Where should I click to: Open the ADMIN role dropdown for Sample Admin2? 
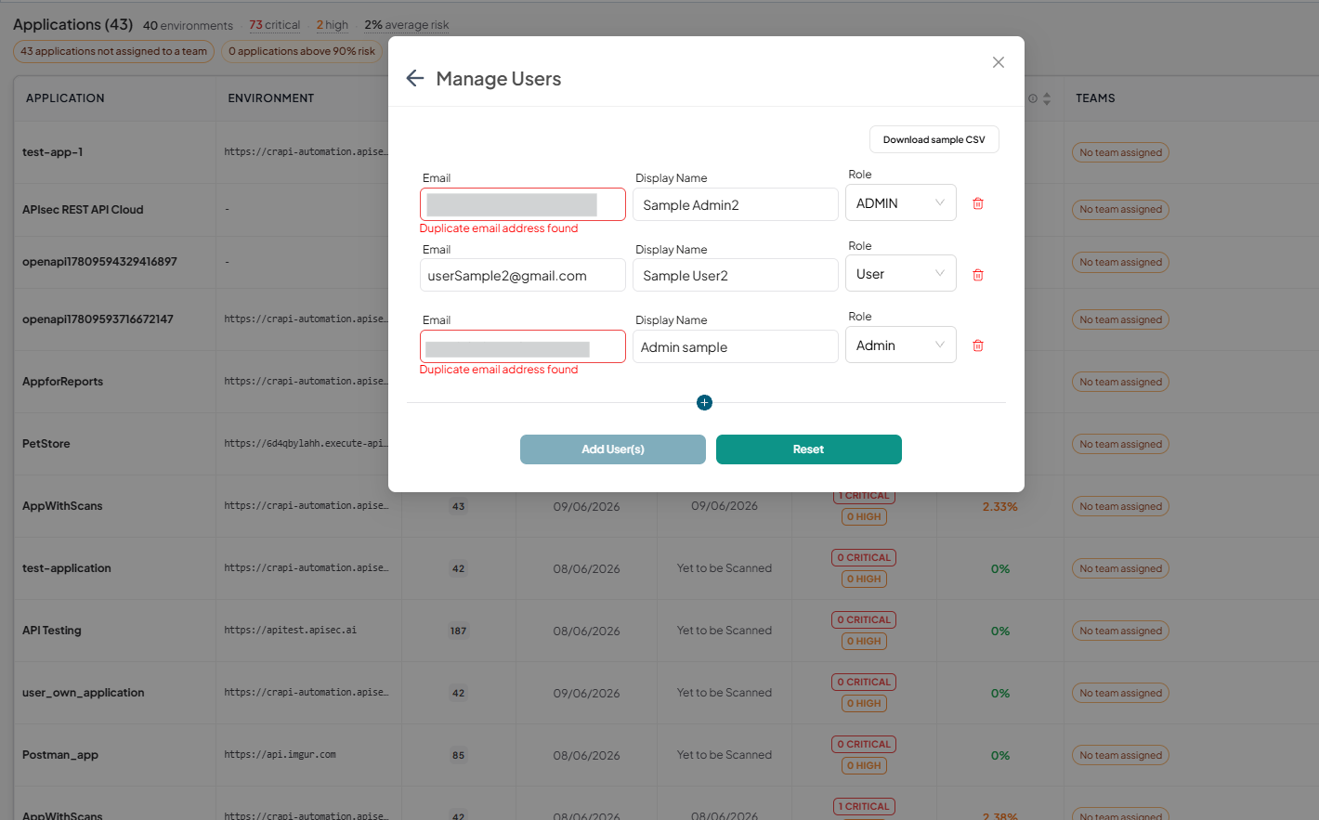[901, 202]
